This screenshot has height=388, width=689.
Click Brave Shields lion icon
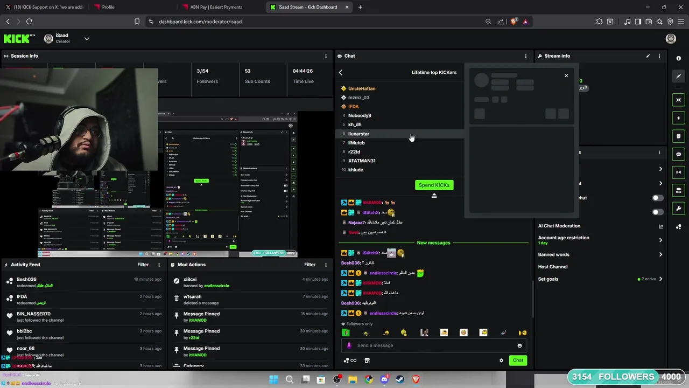514,22
